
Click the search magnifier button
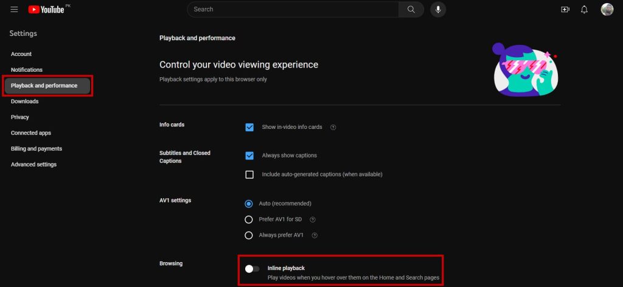pyautogui.click(x=411, y=9)
